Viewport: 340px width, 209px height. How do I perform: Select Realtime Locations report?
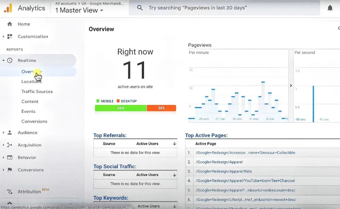[31, 81]
